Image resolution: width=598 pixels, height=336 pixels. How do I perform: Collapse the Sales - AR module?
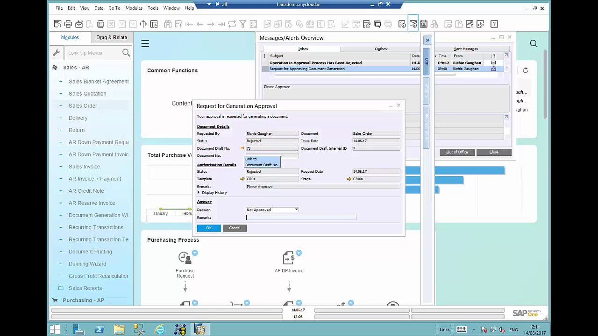76,68
